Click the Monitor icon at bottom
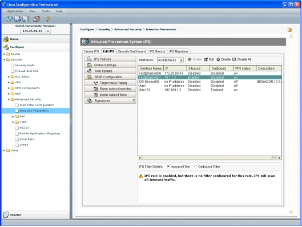This screenshot has width=302, height=227. pos(6,214)
